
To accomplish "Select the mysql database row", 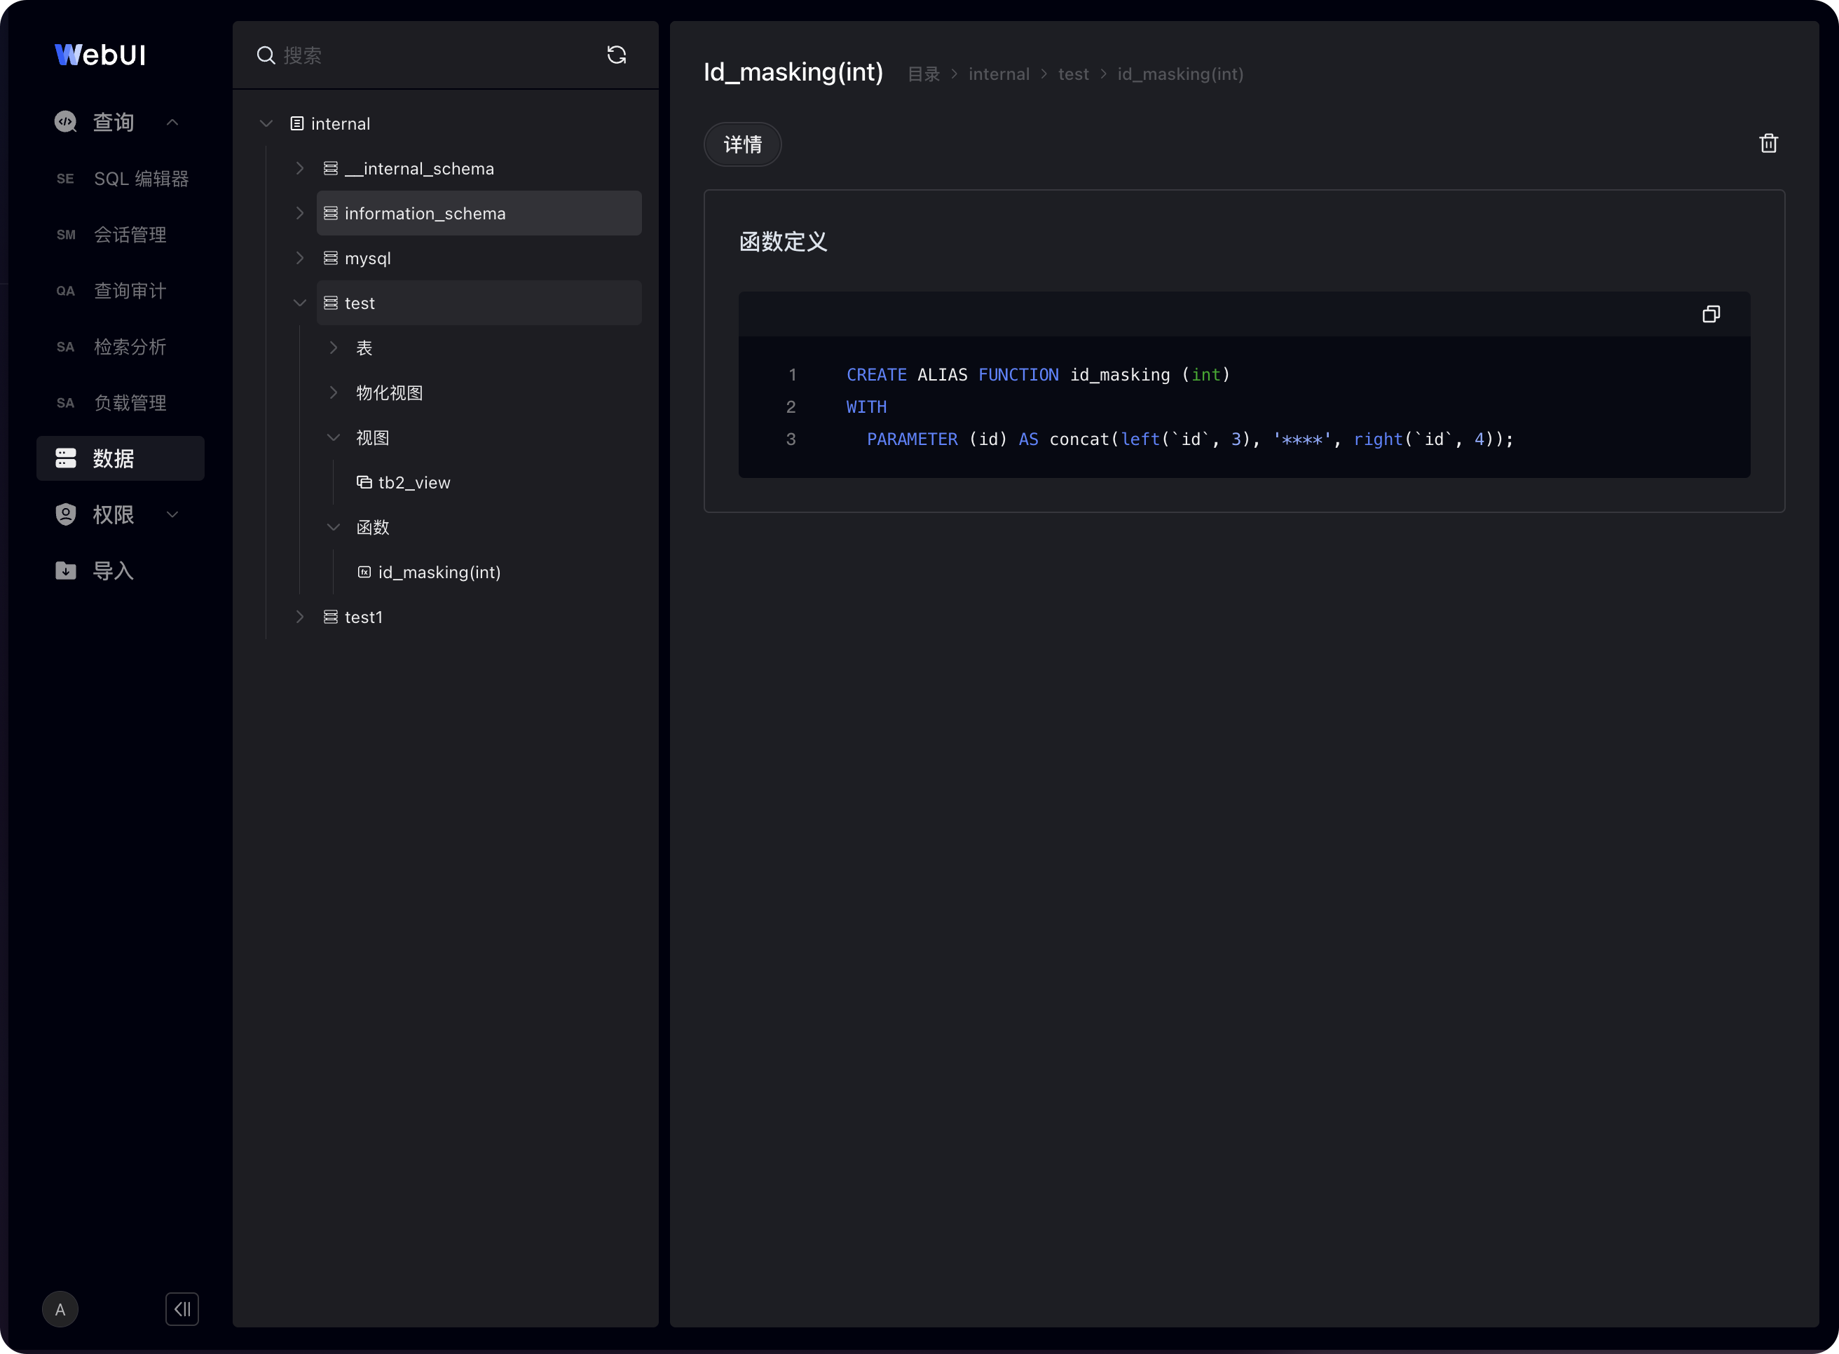I will click(479, 258).
